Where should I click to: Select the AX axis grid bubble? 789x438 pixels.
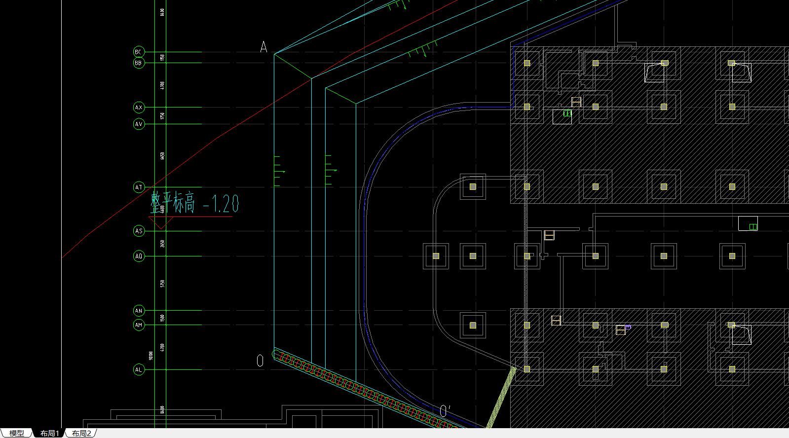(139, 107)
